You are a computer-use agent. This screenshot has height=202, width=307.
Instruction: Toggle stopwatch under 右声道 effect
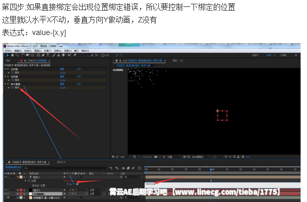pyautogui.click(x=13, y=80)
